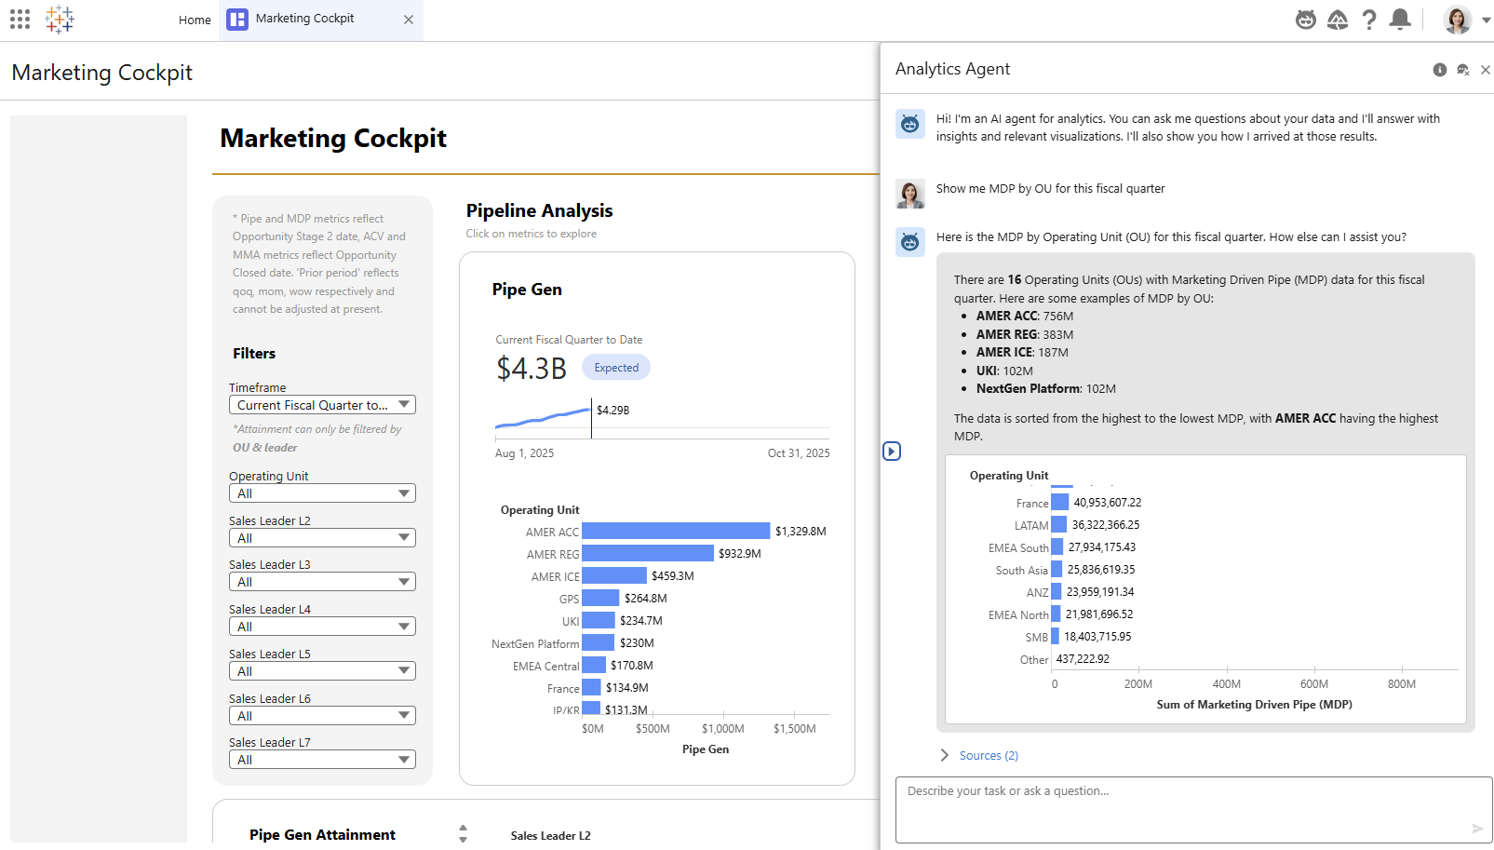The image size is (1494, 850).
Task: Go to Home
Action: point(195,19)
